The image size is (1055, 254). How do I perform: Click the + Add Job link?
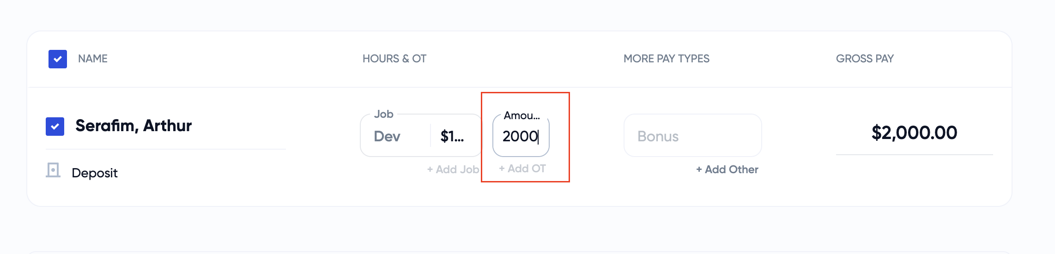coord(453,169)
